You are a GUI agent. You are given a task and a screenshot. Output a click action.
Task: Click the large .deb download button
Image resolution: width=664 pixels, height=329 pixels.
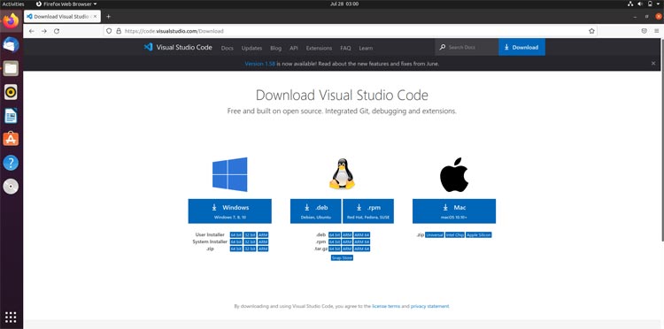click(316, 211)
